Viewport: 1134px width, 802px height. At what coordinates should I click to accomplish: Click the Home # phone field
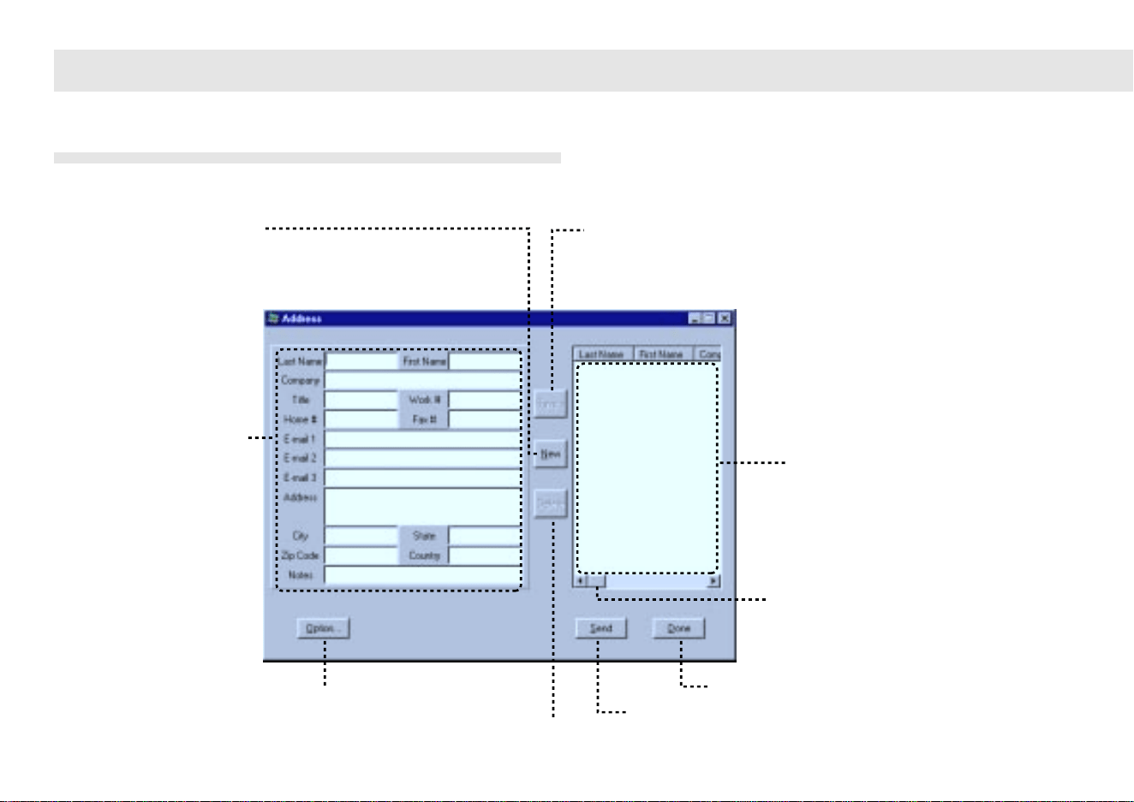tap(361, 419)
